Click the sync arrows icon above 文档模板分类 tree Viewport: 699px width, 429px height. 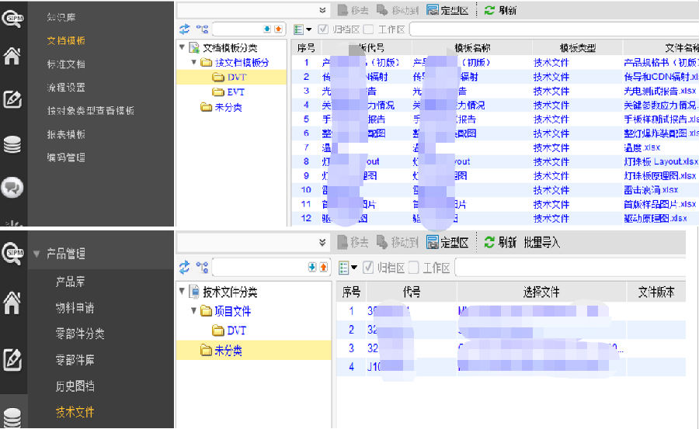[185, 29]
